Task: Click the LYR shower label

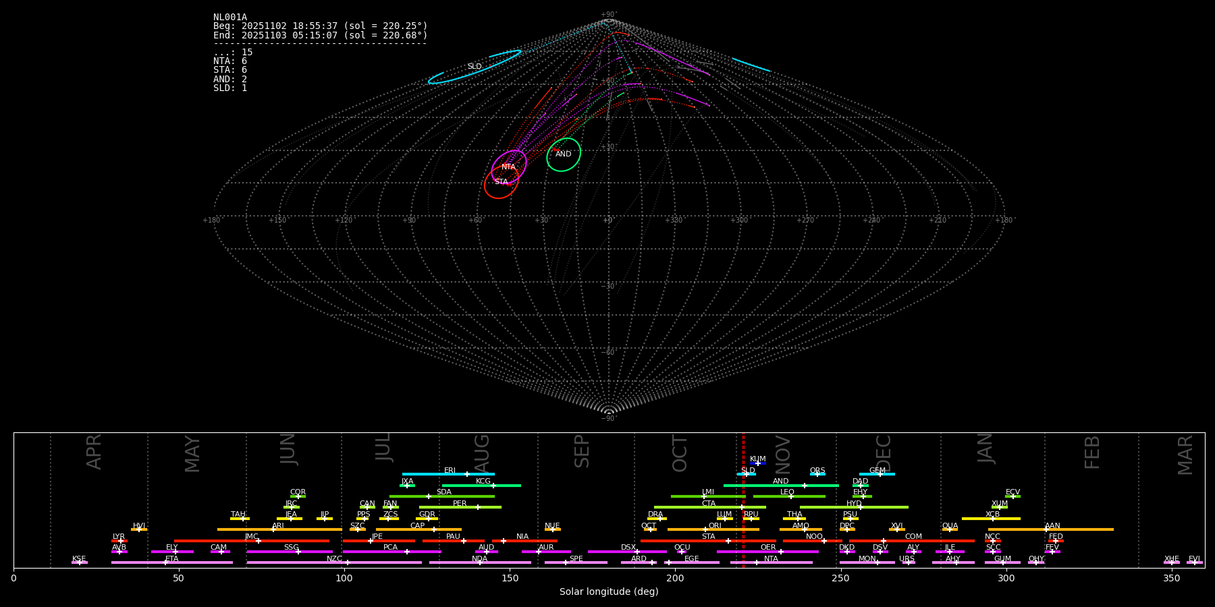Action: click(x=119, y=537)
